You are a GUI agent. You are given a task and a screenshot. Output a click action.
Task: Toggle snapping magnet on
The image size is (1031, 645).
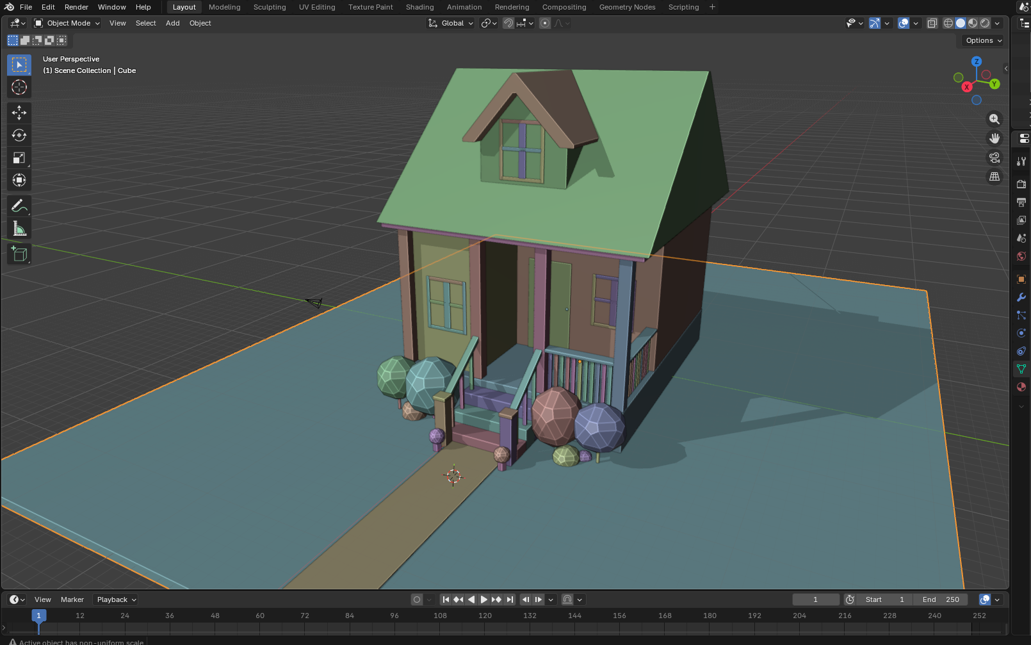click(508, 23)
